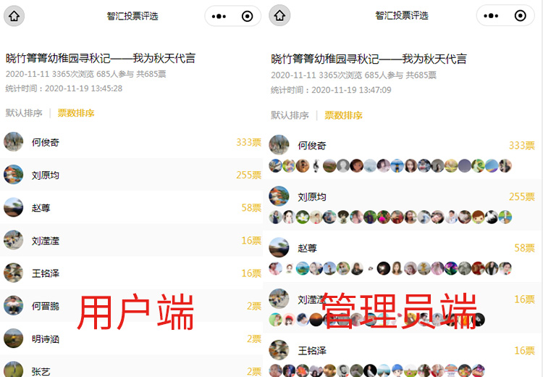Select 默认排序 tab in right panel

coord(290,115)
